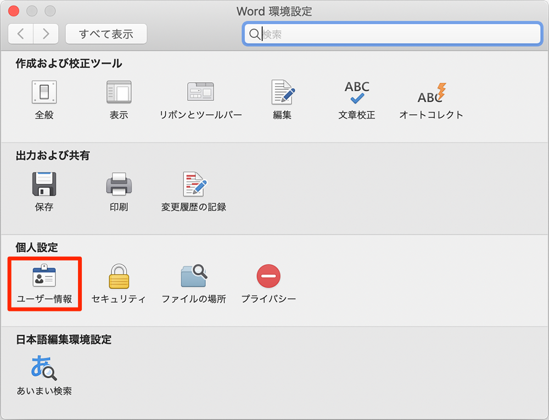Click the magnifier icon in search field
549x420 pixels.
(x=254, y=34)
